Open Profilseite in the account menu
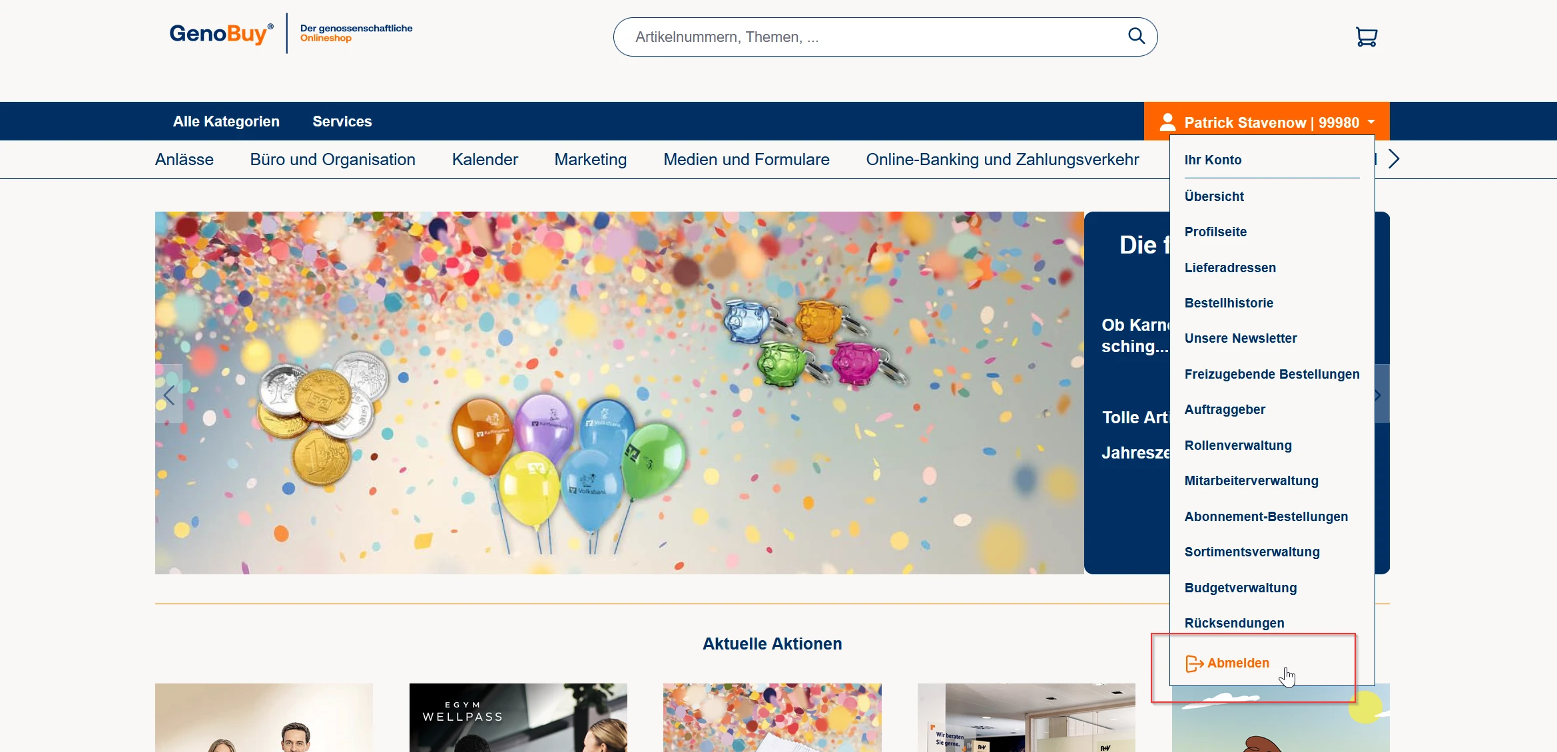Screen dimensions: 1557x752 point(1215,232)
